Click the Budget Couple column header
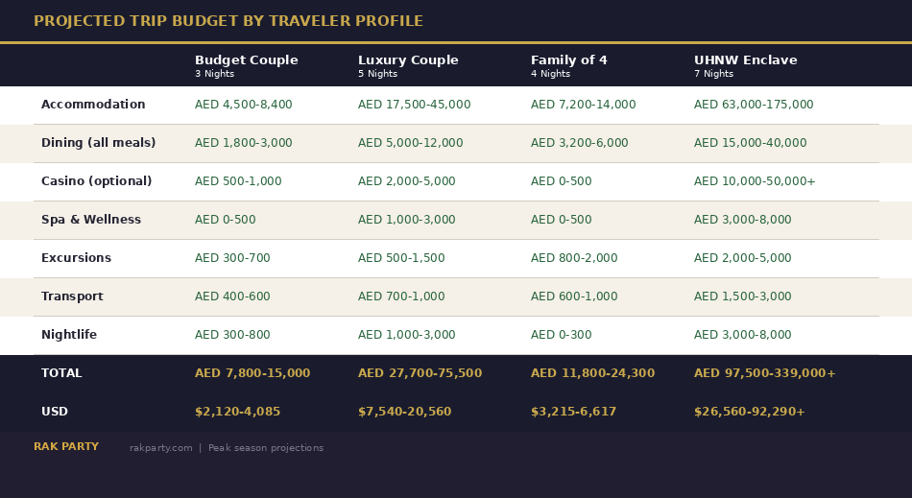 pyautogui.click(x=246, y=60)
